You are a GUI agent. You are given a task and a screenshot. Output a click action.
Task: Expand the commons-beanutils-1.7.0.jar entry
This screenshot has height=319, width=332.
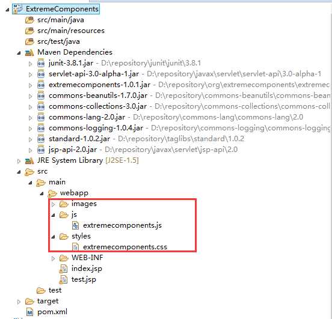pyautogui.click(x=30, y=96)
